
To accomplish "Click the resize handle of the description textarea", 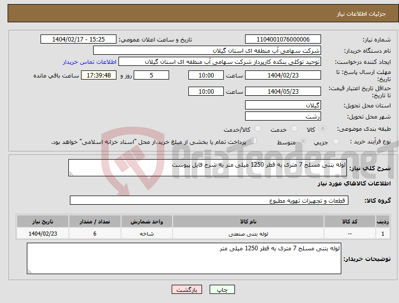I will pos(71,174).
